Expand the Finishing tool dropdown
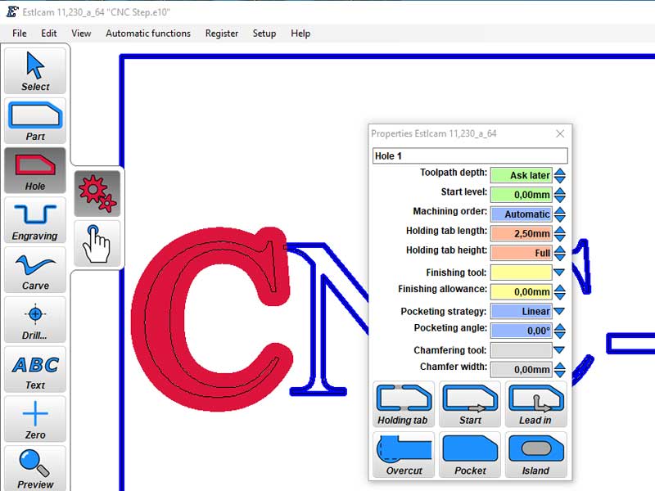The image size is (655, 491). point(560,273)
